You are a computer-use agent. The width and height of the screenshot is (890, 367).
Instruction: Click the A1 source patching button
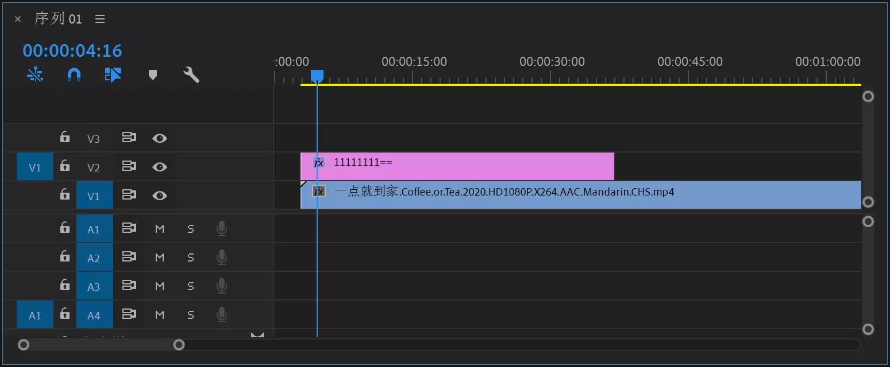[35, 315]
